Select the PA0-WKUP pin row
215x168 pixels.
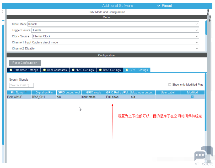[x=15, y=97]
